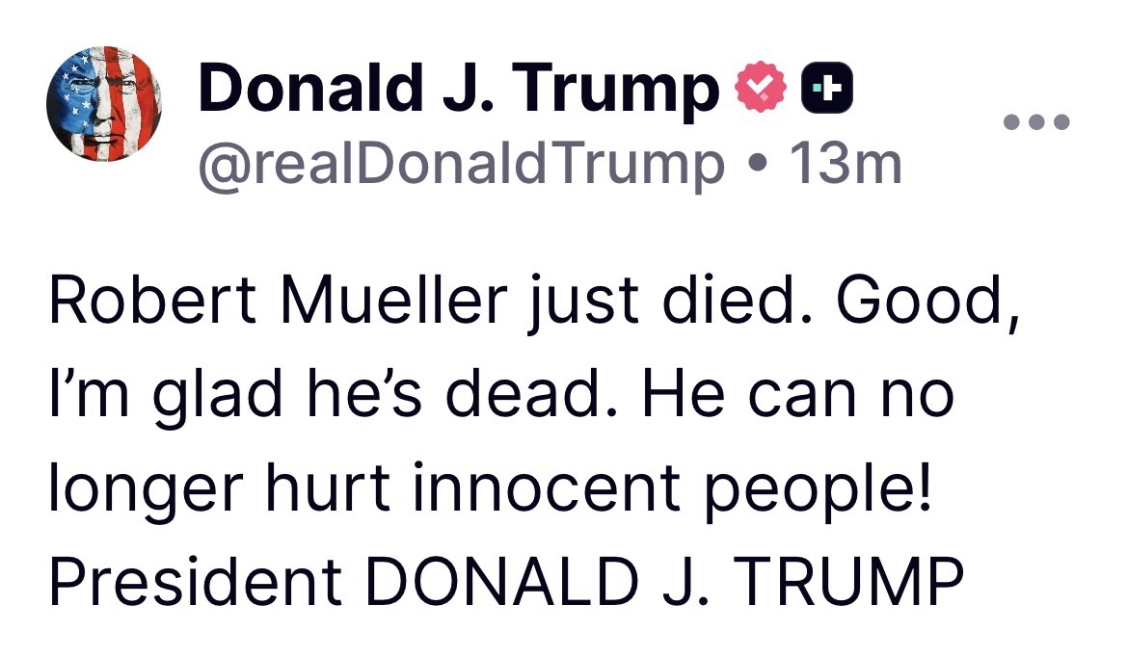Image resolution: width=1128 pixels, height=658 pixels.
Task: Visit the @realDonaldTrump handle link
Action: point(461,164)
